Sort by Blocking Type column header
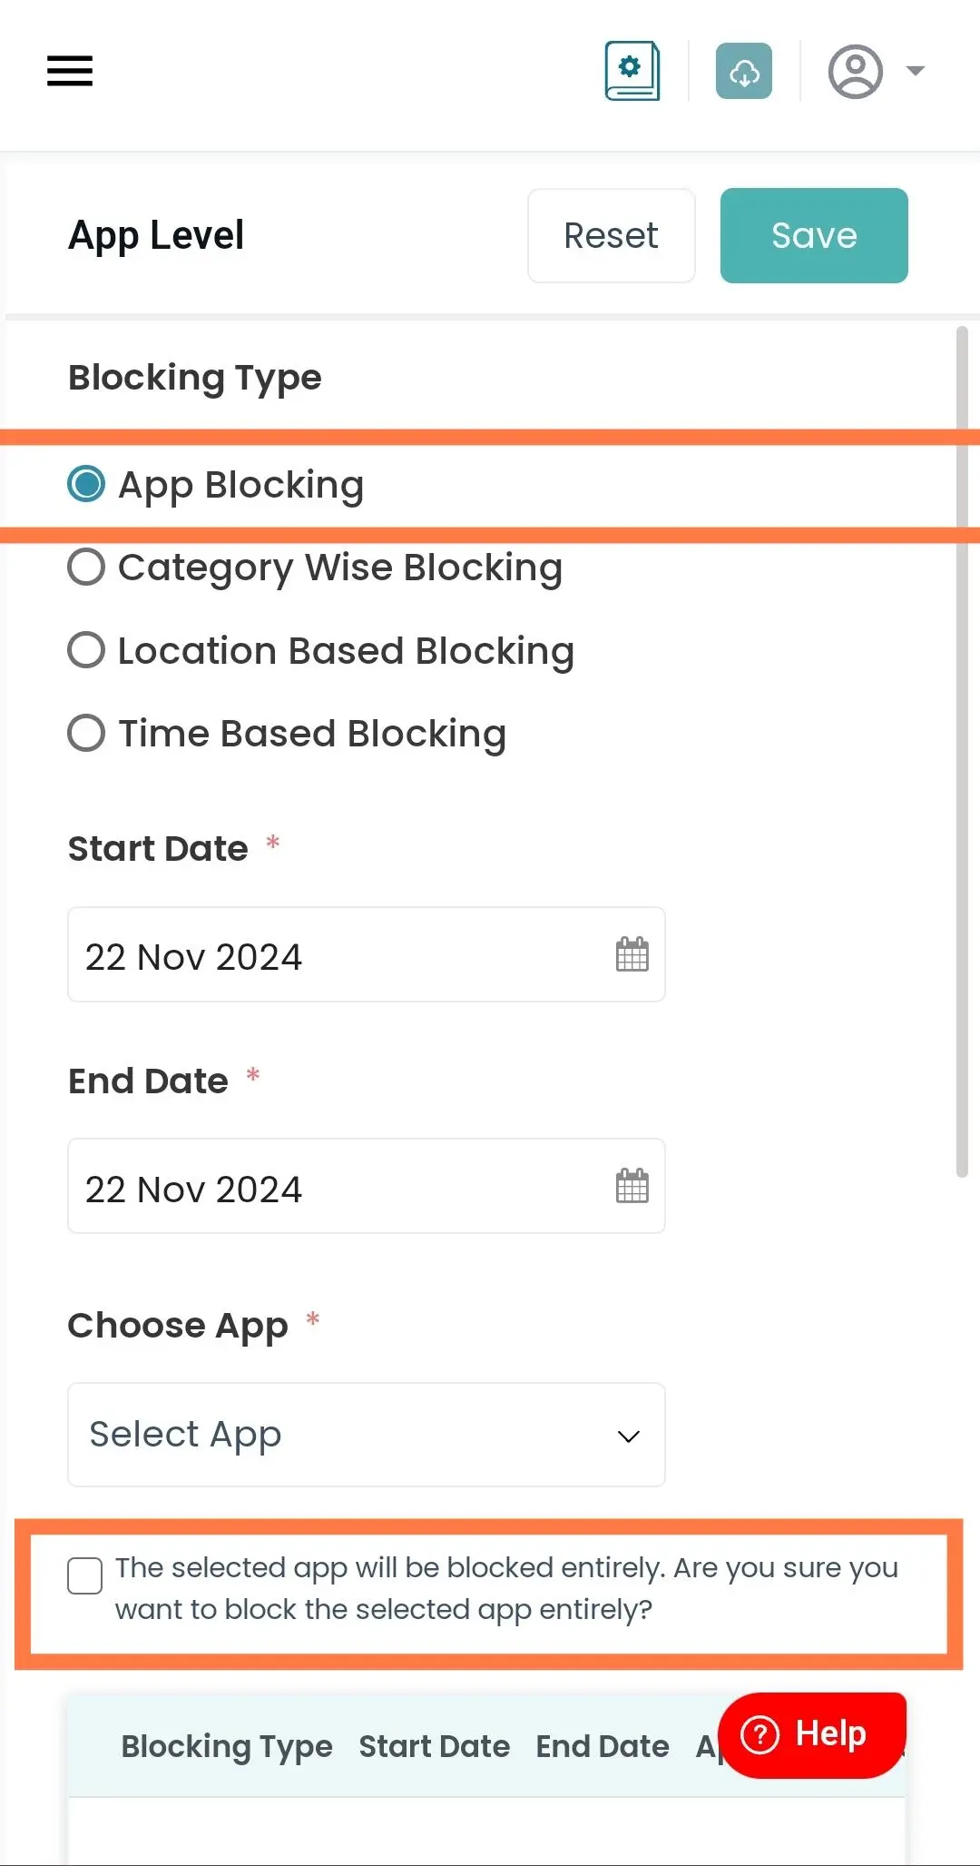This screenshot has width=980, height=1866. pyautogui.click(x=227, y=1746)
